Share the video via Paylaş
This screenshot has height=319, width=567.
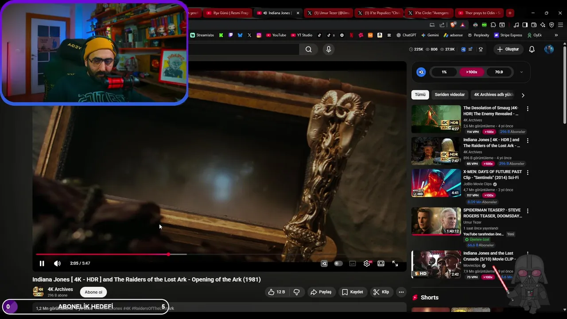pos(321,292)
